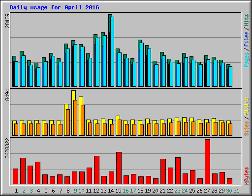Click day 4 on the x-axis

click(x=38, y=191)
